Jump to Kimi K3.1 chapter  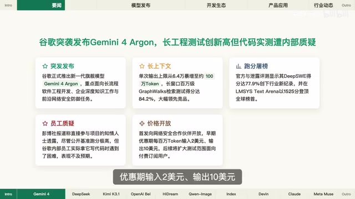(x=111, y=194)
